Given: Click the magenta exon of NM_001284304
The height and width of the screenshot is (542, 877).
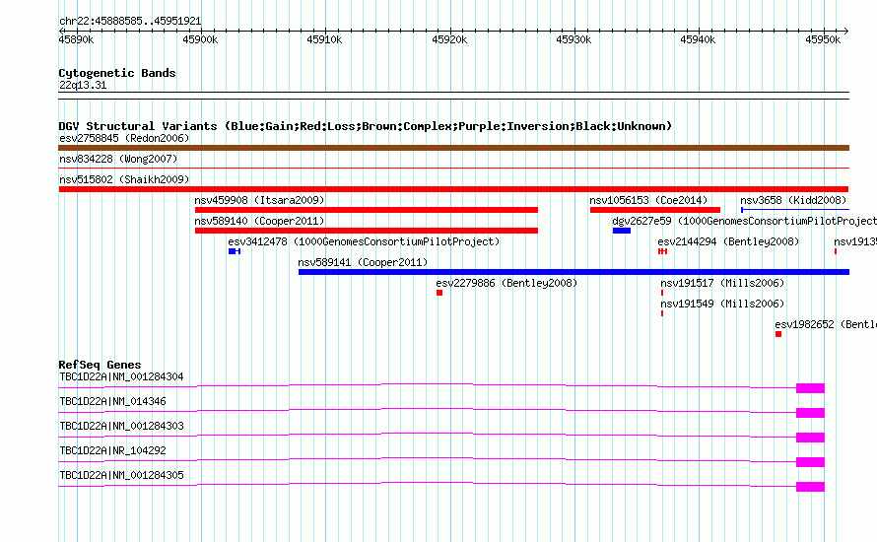Looking at the screenshot, I should 810,388.
